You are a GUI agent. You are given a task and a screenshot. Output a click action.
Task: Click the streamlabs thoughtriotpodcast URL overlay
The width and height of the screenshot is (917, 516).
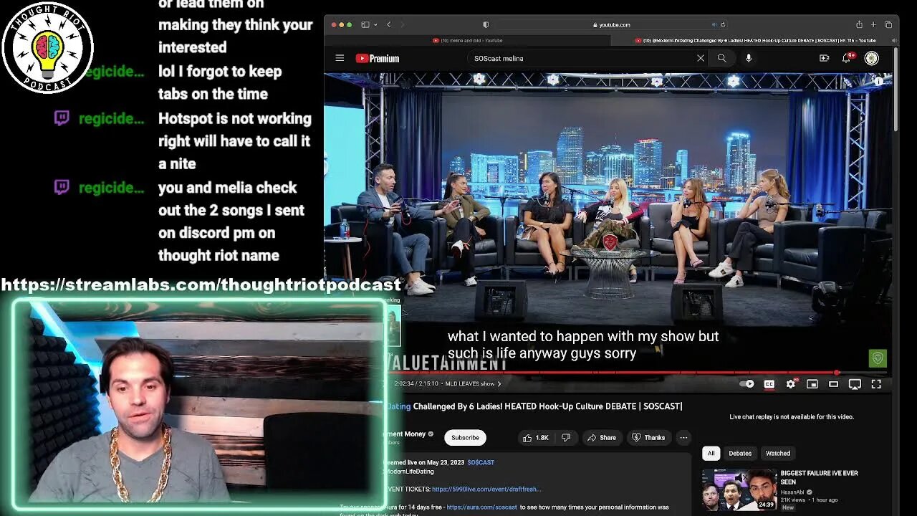(x=201, y=285)
